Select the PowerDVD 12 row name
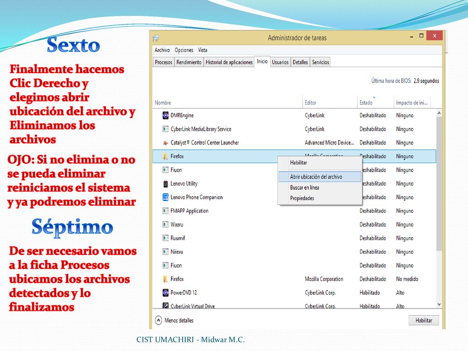Viewport: 468px width, 351px height. pyautogui.click(x=184, y=292)
